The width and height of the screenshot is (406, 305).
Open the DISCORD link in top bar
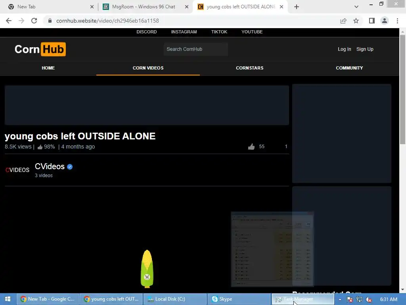[147, 32]
